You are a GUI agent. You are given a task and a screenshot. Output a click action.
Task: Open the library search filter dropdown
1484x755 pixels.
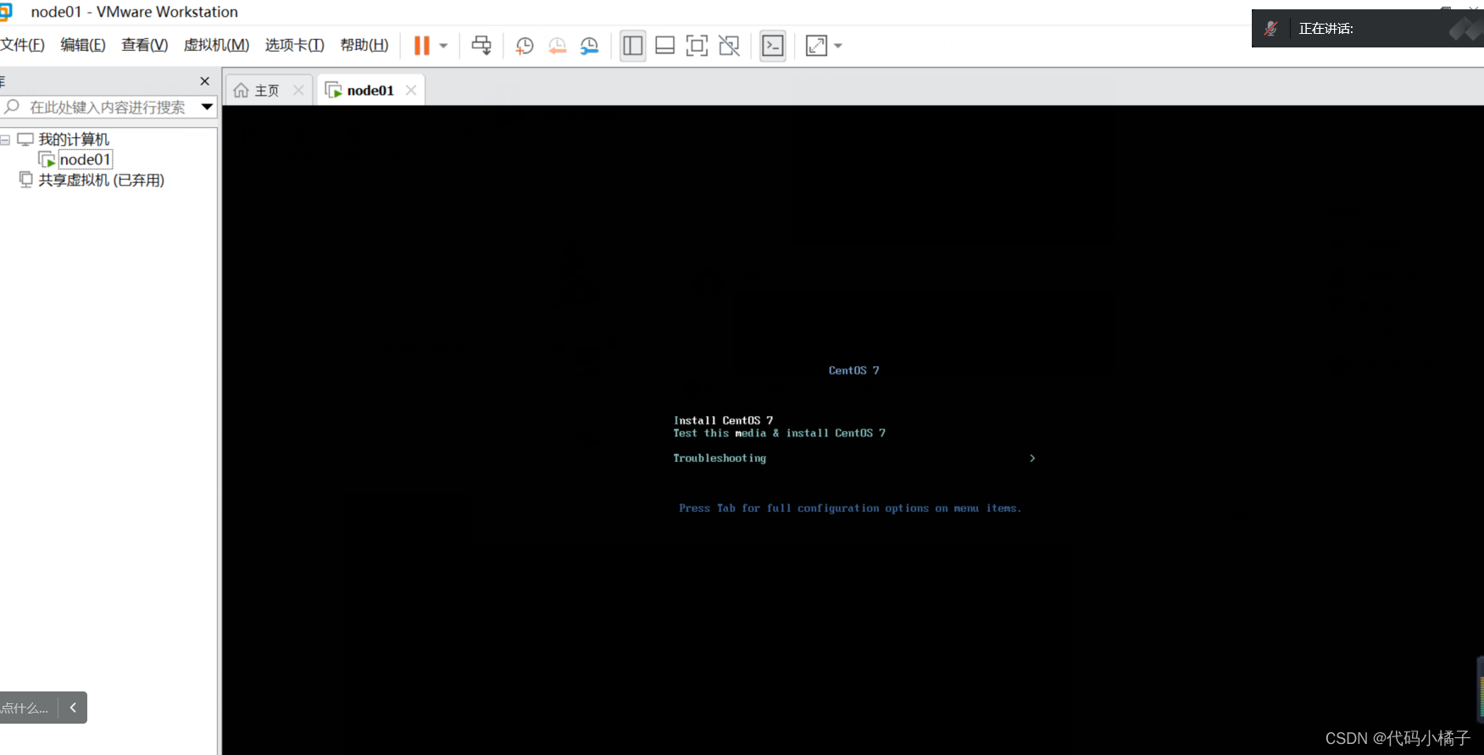pyautogui.click(x=207, y=107)
